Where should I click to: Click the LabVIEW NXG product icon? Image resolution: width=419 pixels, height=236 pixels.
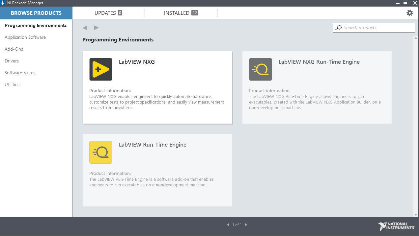pos(101,69)
